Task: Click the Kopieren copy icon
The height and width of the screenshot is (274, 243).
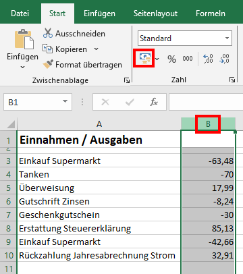Action: 47,49
